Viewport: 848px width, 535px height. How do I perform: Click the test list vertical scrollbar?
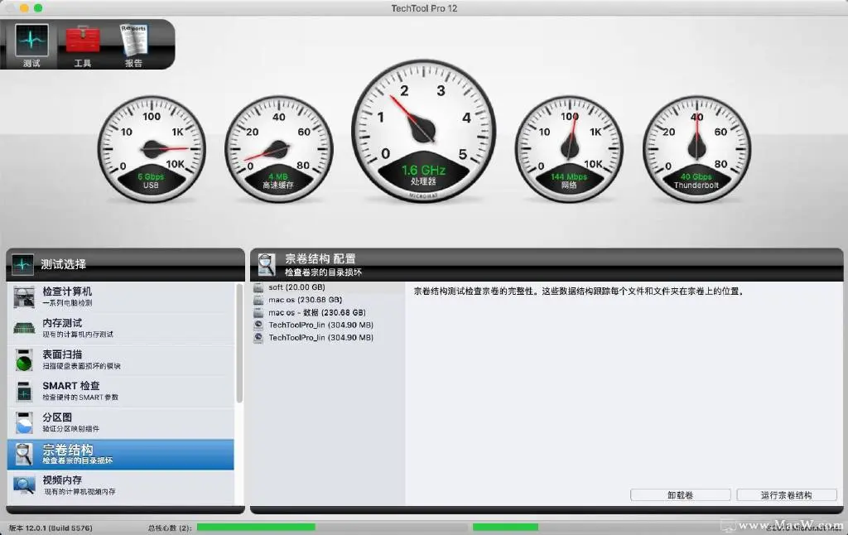coord(239,344)
